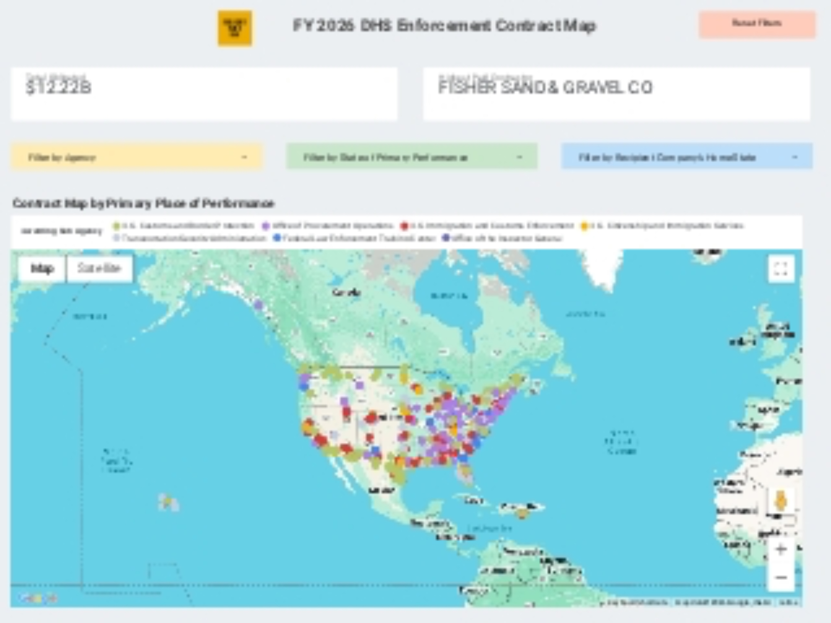Screen dimensions: 831x623
Task: Enter fullscreen map view
Action: (x=781, y=269)
